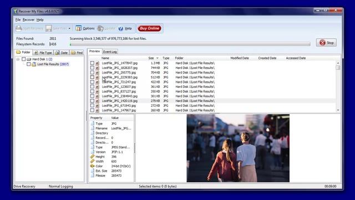Click the Lost File Results folder icon
Viewport: 355px width, 200px height.
(34, 64)
